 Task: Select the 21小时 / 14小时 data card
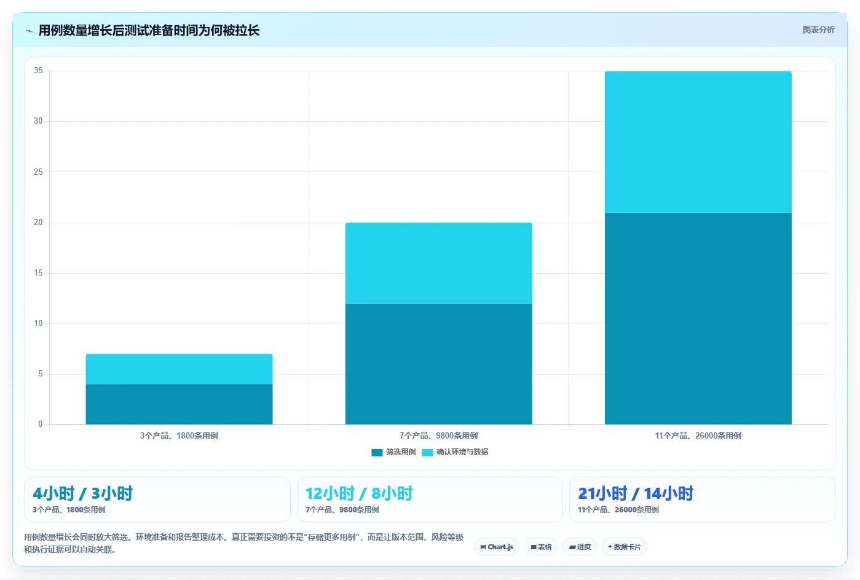coord(703,499)
